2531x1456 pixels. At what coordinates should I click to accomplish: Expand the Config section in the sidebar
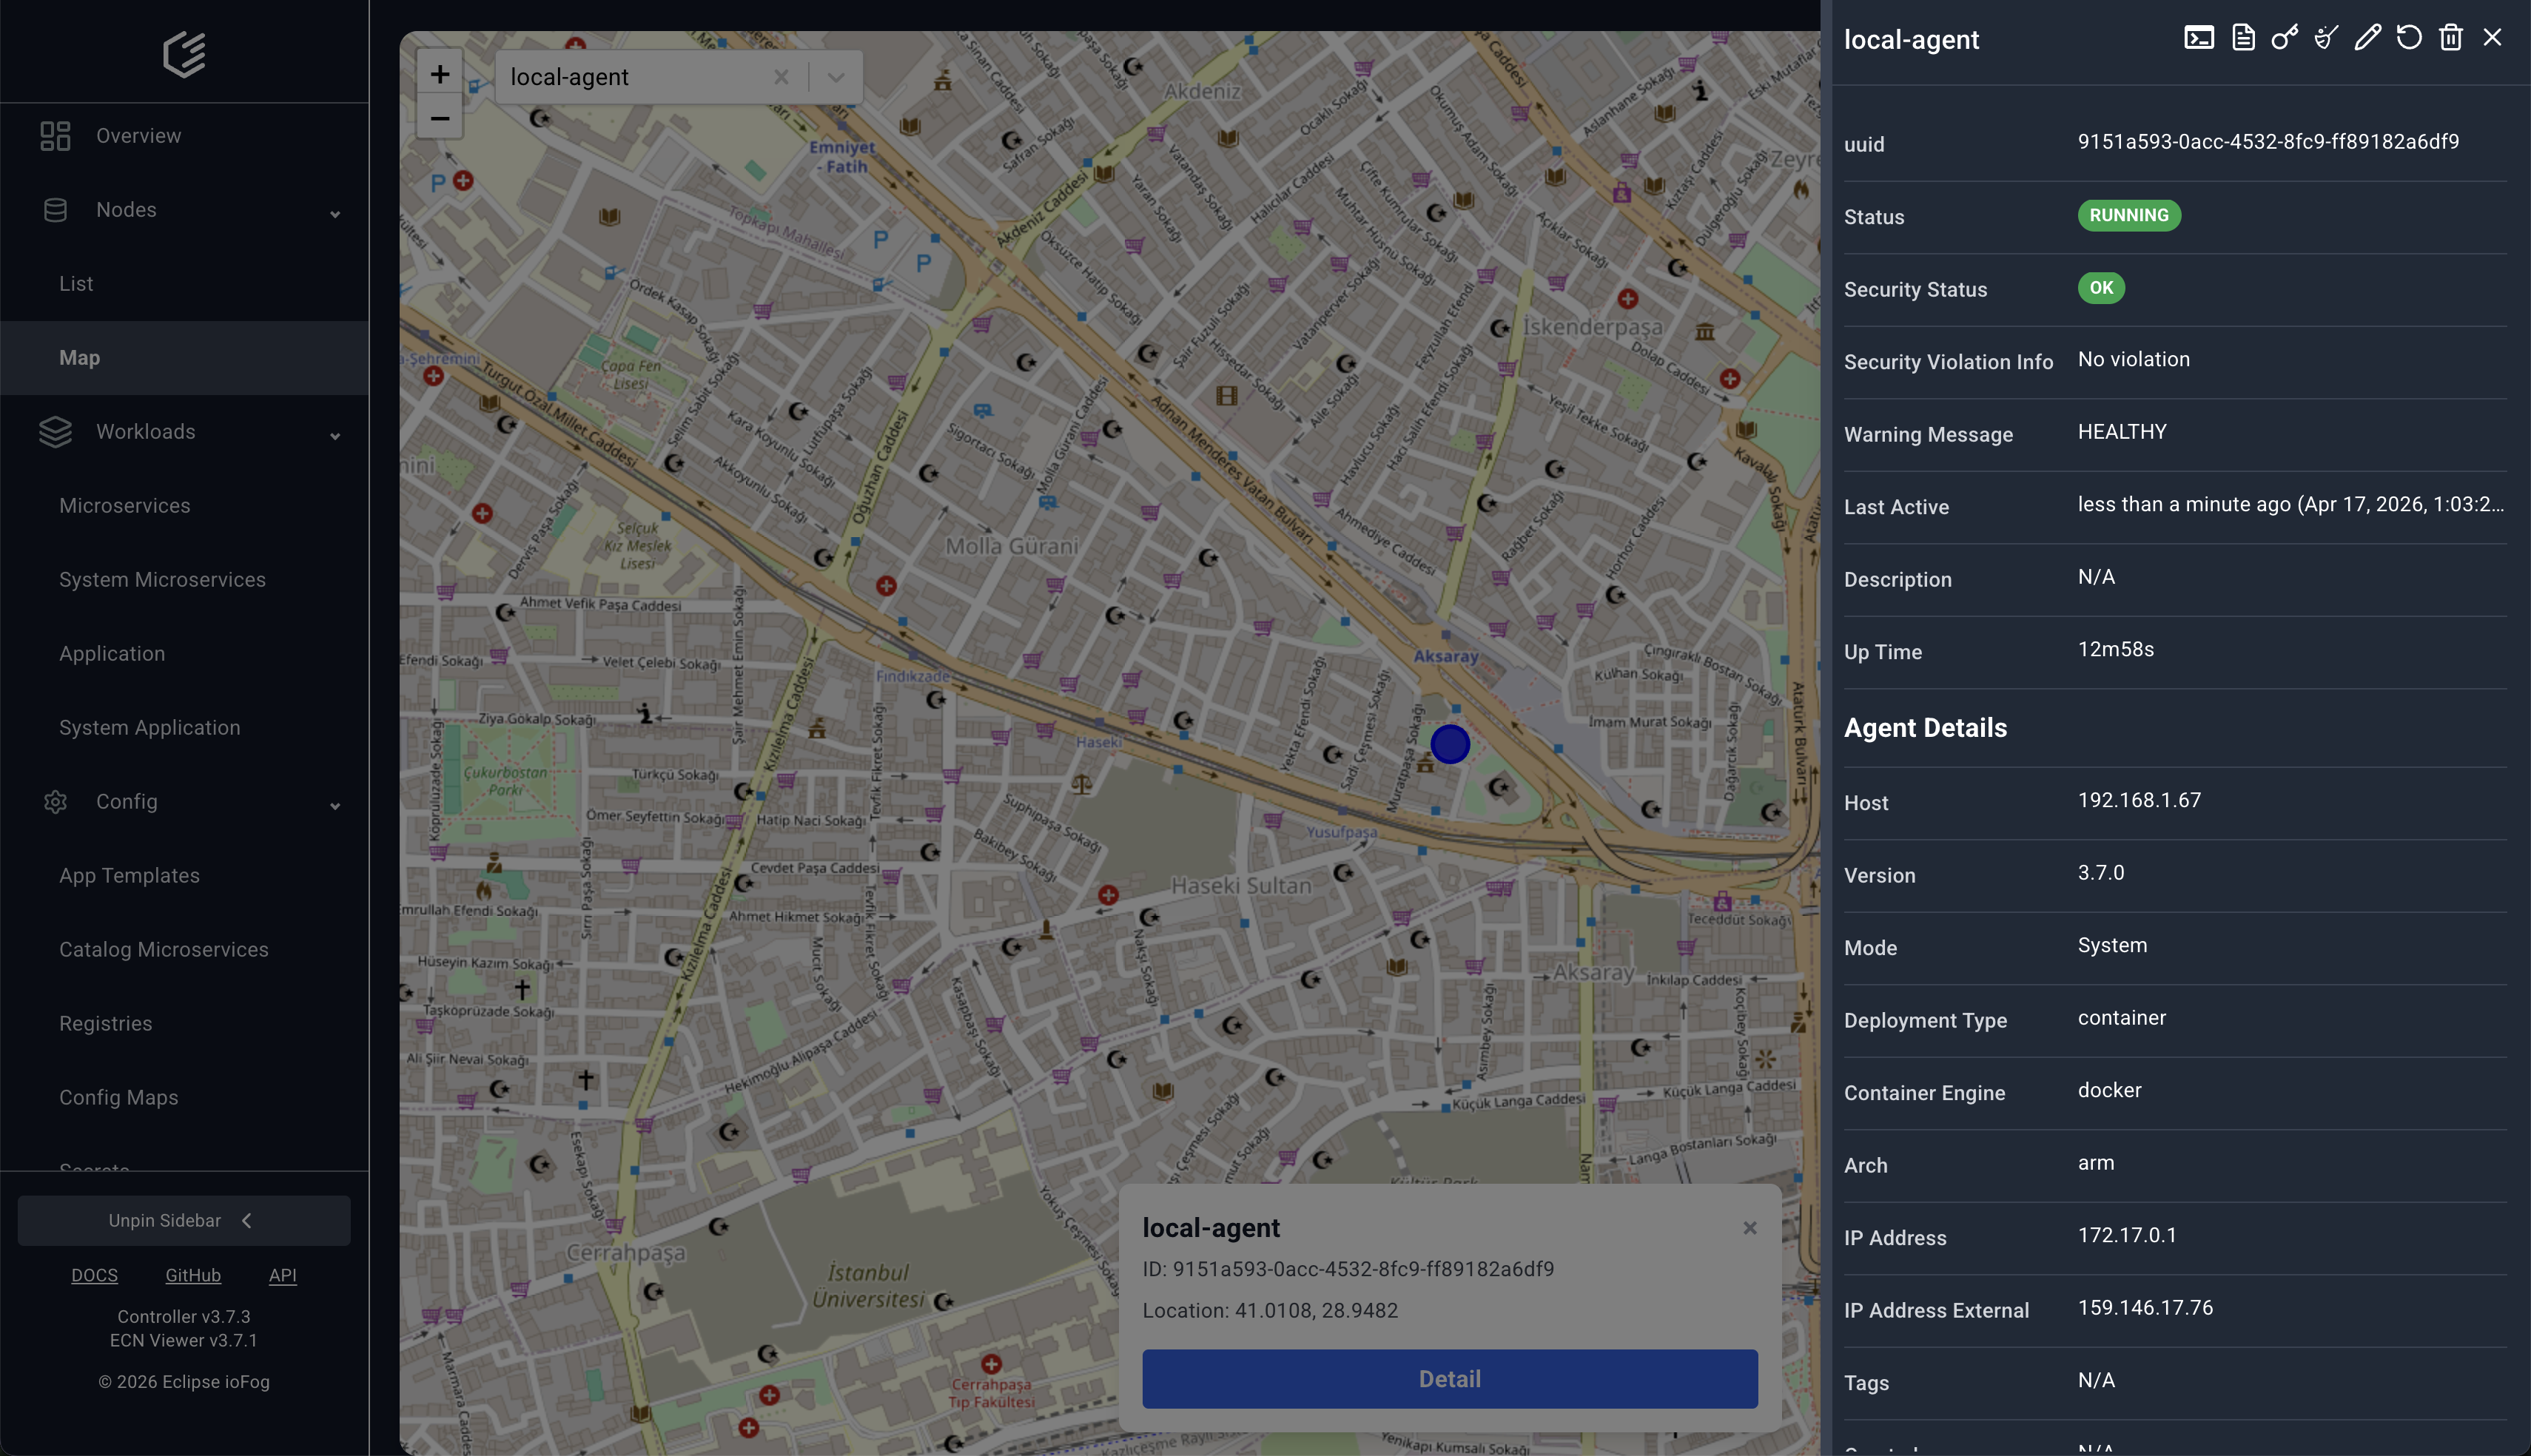coord(335,805)
